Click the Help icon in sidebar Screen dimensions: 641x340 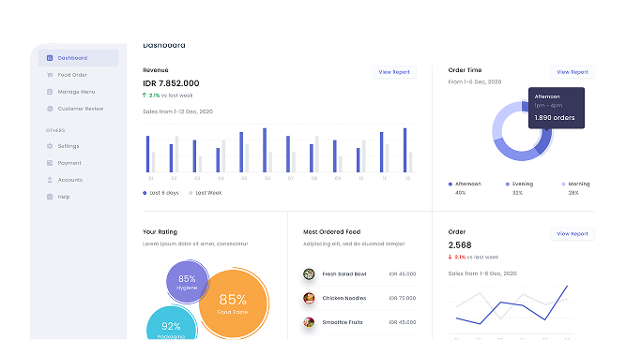[50, 197]
